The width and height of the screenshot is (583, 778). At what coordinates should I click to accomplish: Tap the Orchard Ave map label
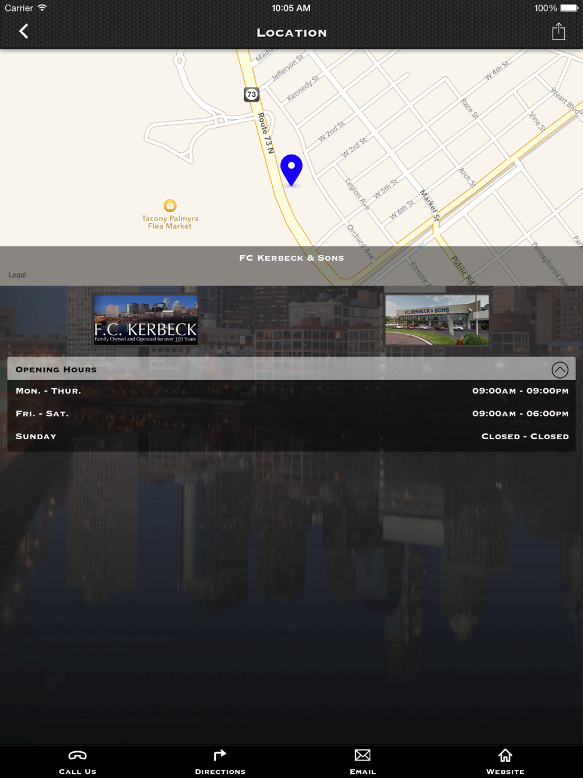[x=361, y=241]
